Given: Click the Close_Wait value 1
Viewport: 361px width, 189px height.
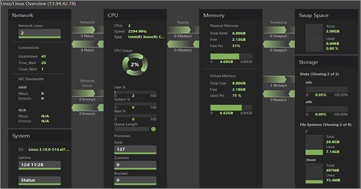Looking at the screenshot, I should click(x=42, y=69).
